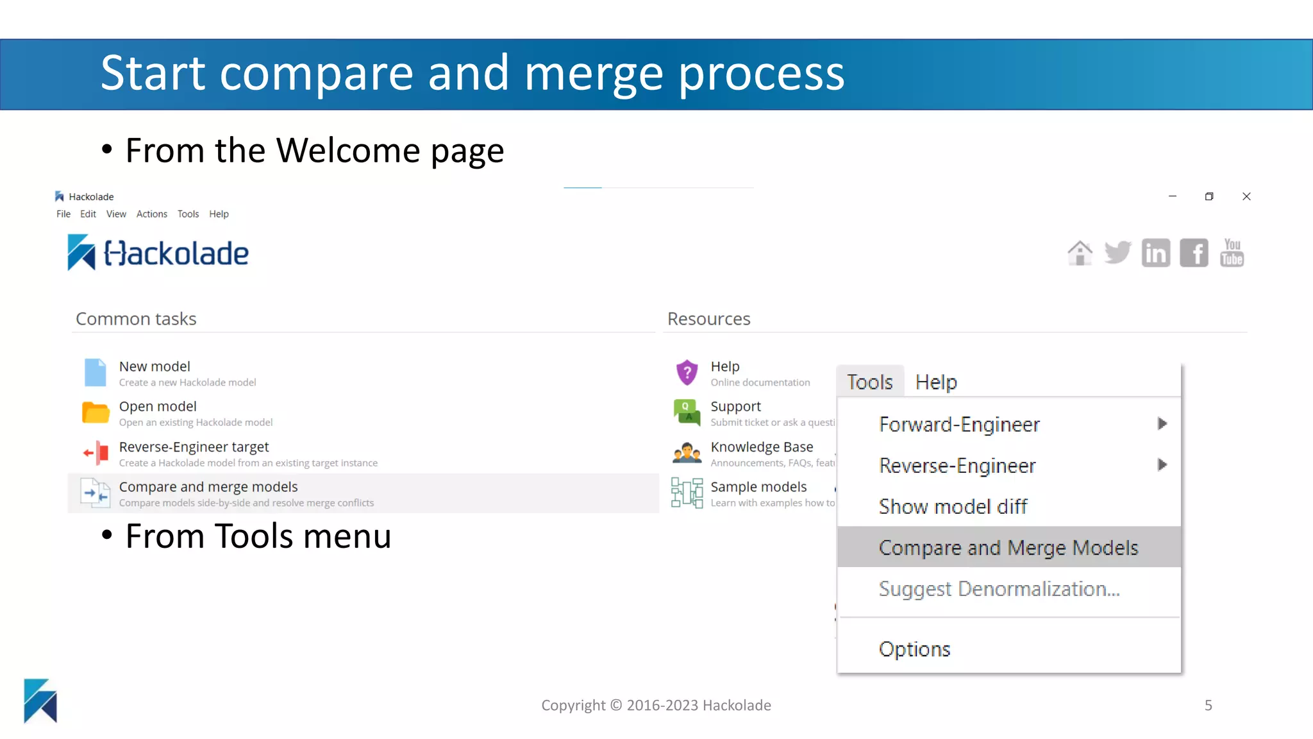
Task: Click 'Compare models side-by-side and resolve merge conflicts'
Action: (246, 503)
